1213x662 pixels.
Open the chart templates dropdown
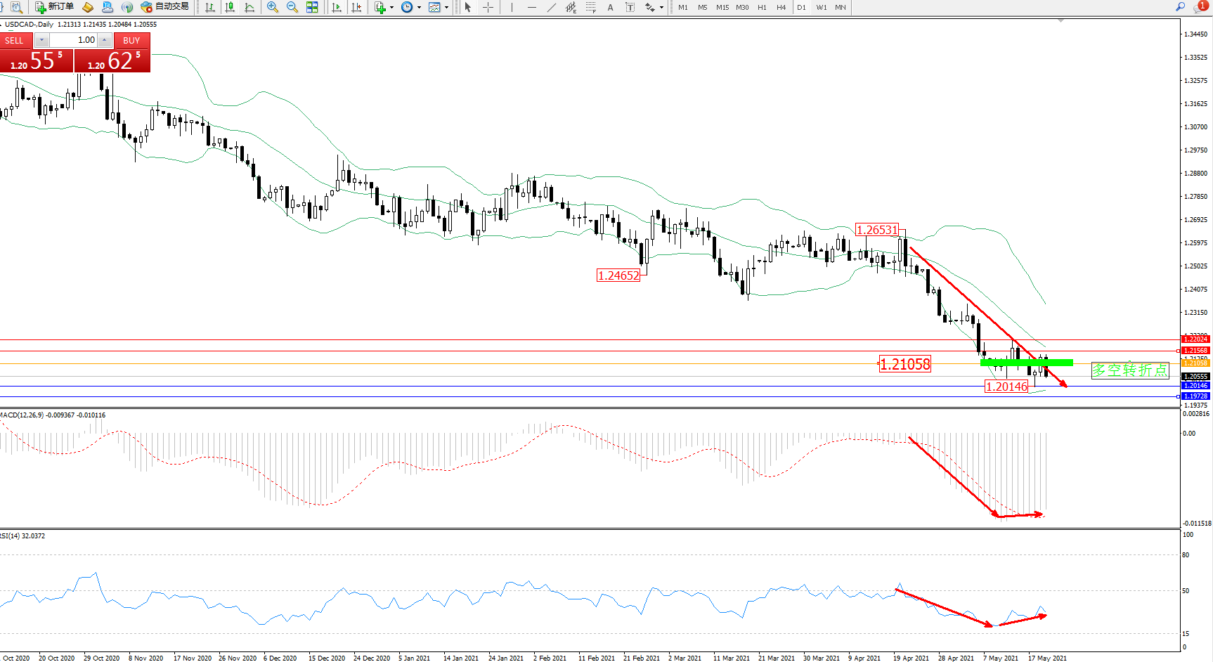pyautogui.click(x=439, y=7)
